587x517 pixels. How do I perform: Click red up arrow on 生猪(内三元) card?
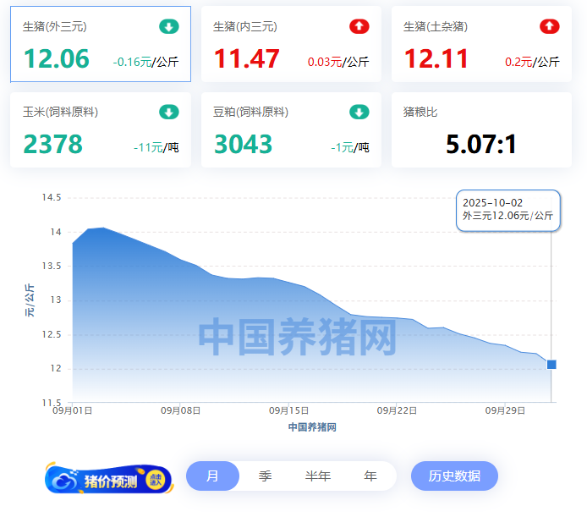pos(359,27)
